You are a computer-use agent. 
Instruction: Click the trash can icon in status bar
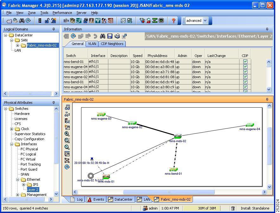[x=233, y=208]
